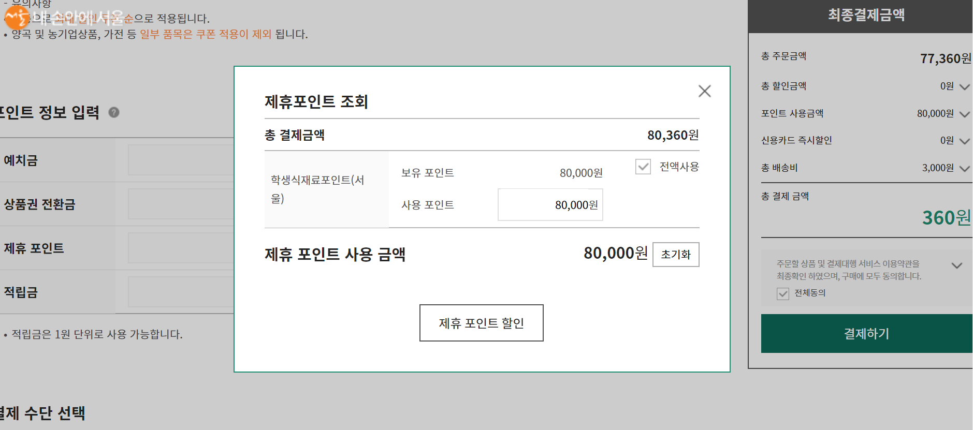973x430 pixels.
Task: Click the 예치금 input field
Action: pos(181,160)
